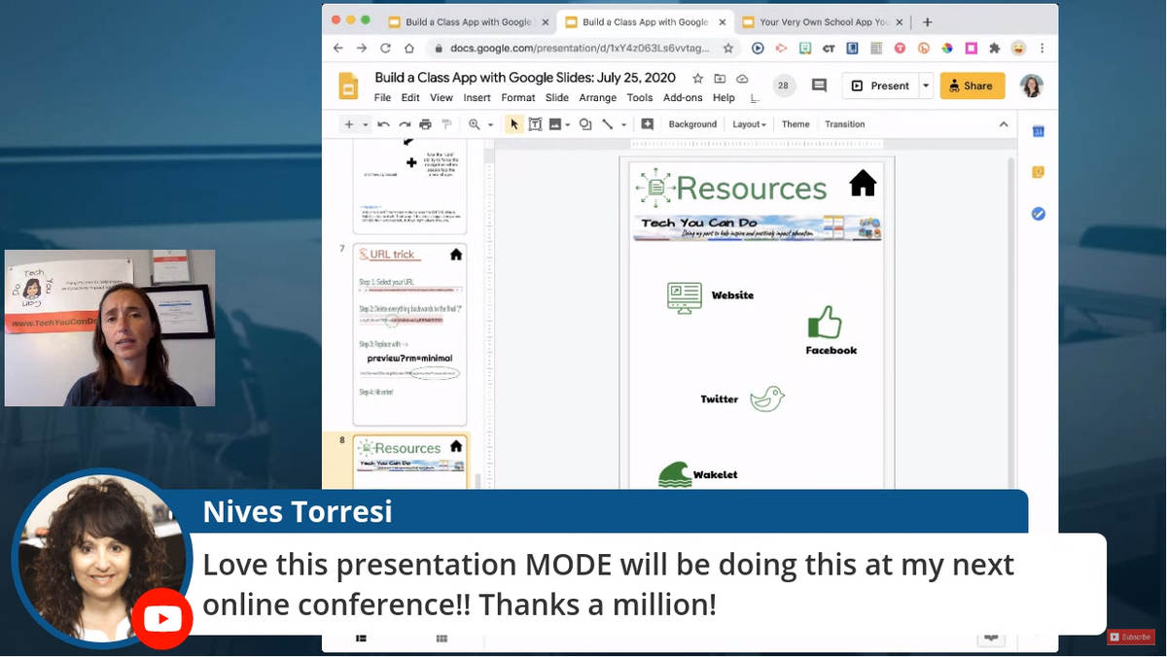
Task: Open the Layout dropdown
Action: (749, 124)
